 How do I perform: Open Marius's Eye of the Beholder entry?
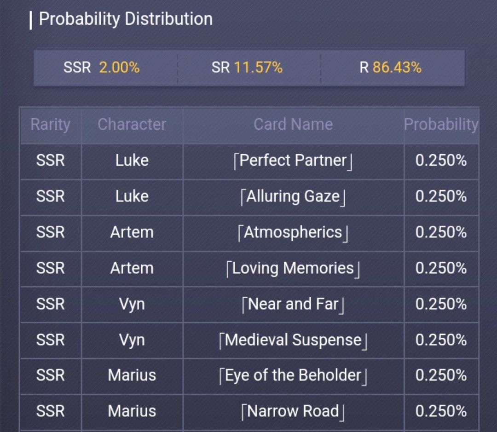[x=293, y=376]
